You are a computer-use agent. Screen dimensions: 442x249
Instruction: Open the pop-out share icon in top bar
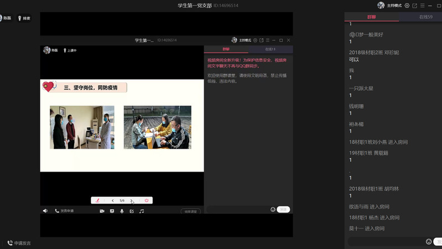point(415,6)
